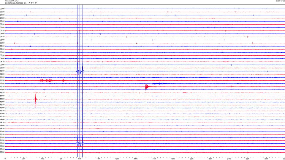
Task: Click the 6m tick label on time axis
Action: point(61,159)
